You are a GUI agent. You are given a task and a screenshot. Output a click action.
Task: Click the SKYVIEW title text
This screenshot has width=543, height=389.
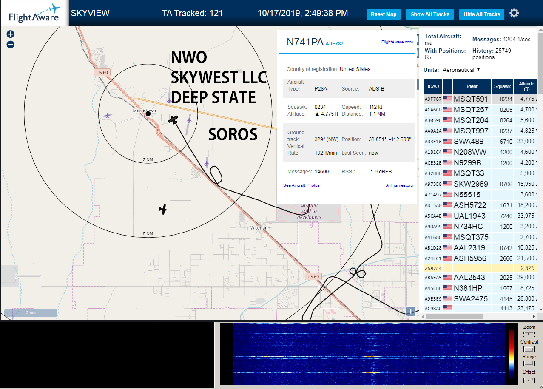pos(90,13)
